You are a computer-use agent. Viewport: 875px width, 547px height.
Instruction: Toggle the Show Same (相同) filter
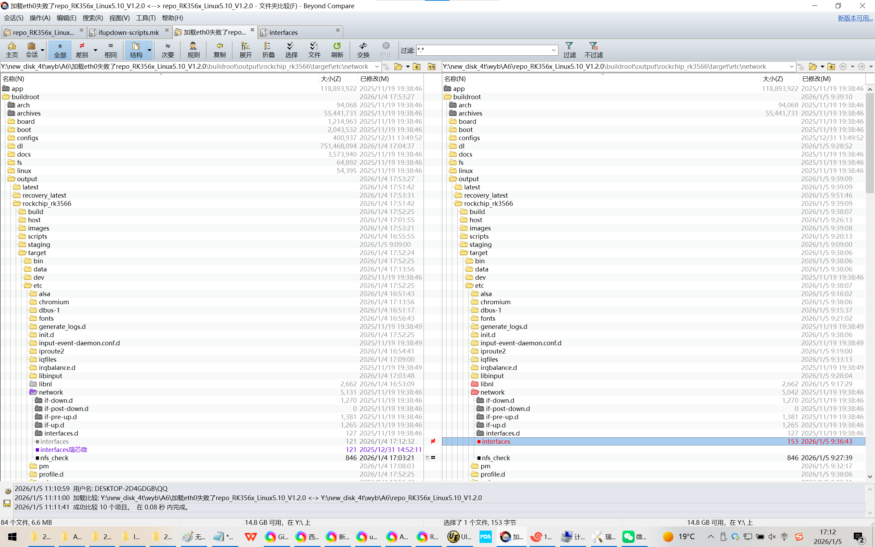coord(110,50)
